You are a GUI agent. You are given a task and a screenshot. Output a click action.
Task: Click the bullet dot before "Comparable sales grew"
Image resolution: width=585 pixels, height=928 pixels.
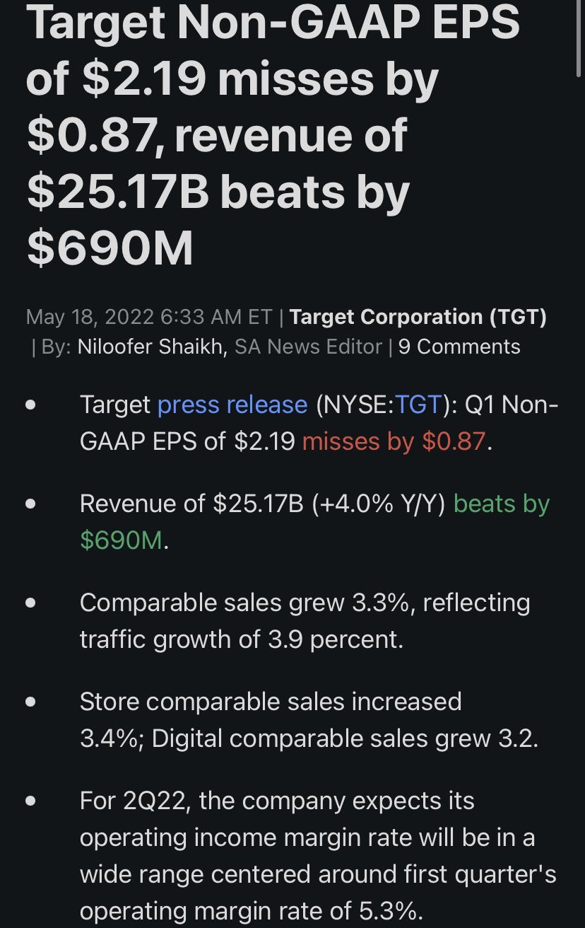tap(30, 603)
